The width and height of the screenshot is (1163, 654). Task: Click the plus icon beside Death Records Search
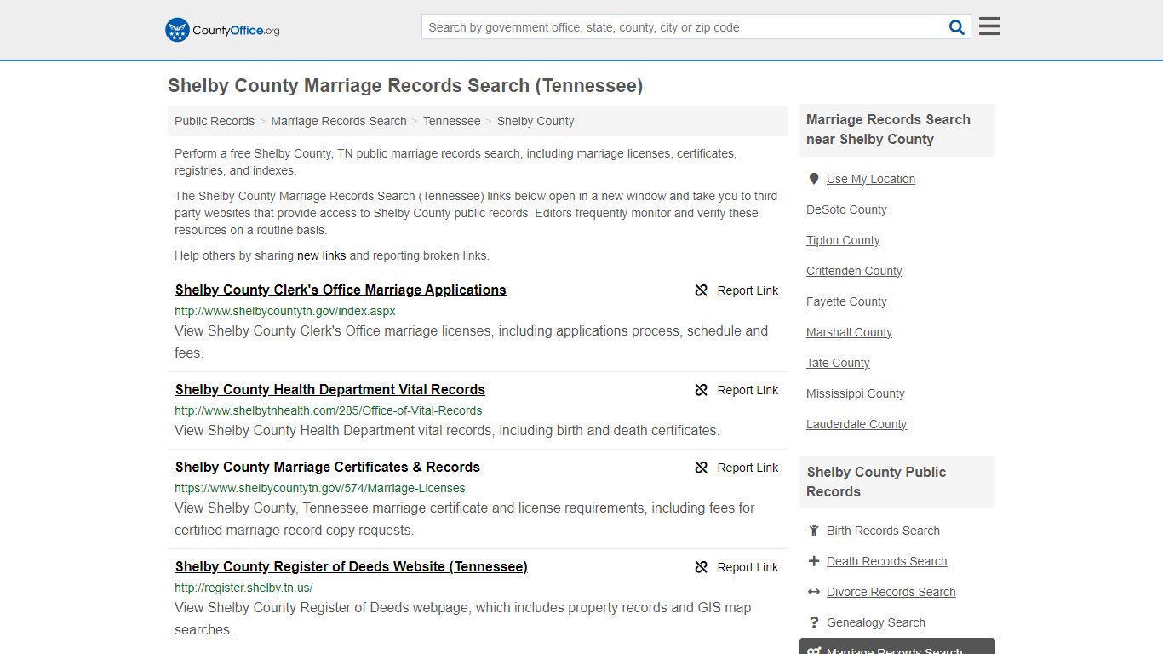coord(814,561)
